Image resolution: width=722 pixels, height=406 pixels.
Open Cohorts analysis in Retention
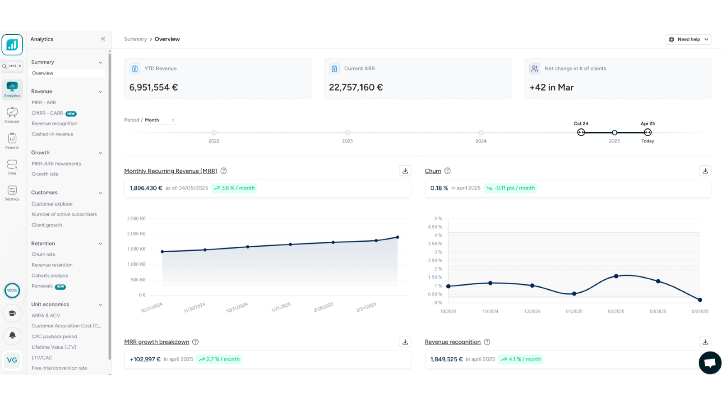click(x=50, y=276)
